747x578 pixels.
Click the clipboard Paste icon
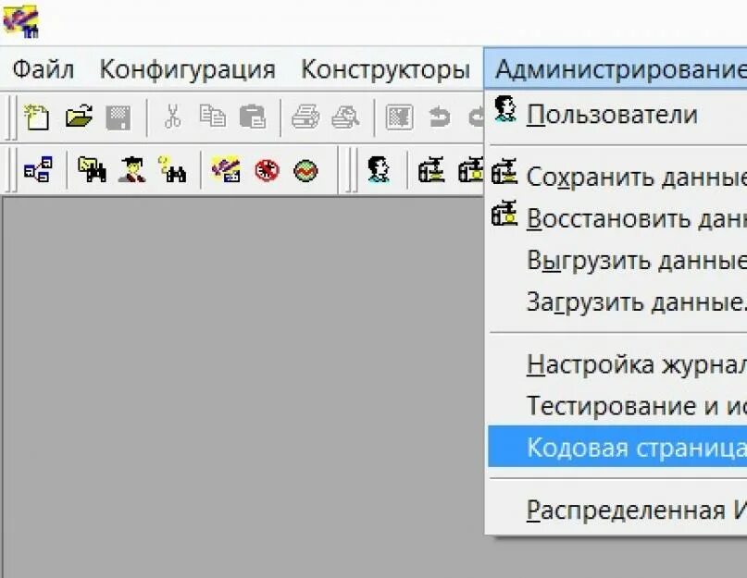[253, 117]
